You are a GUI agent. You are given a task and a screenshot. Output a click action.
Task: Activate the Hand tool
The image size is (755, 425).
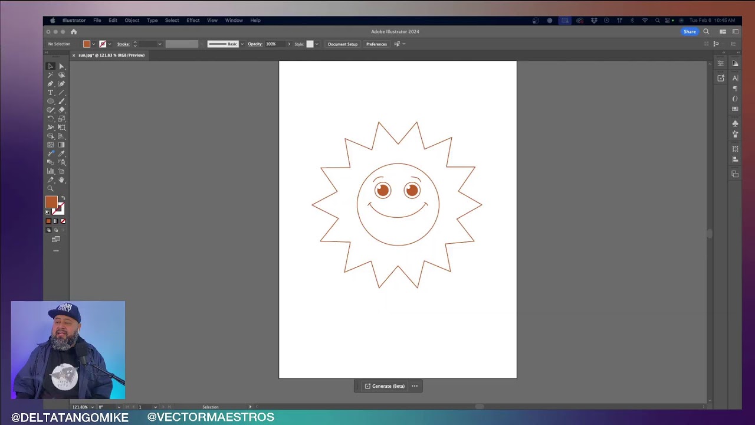(x=61, y=179)
